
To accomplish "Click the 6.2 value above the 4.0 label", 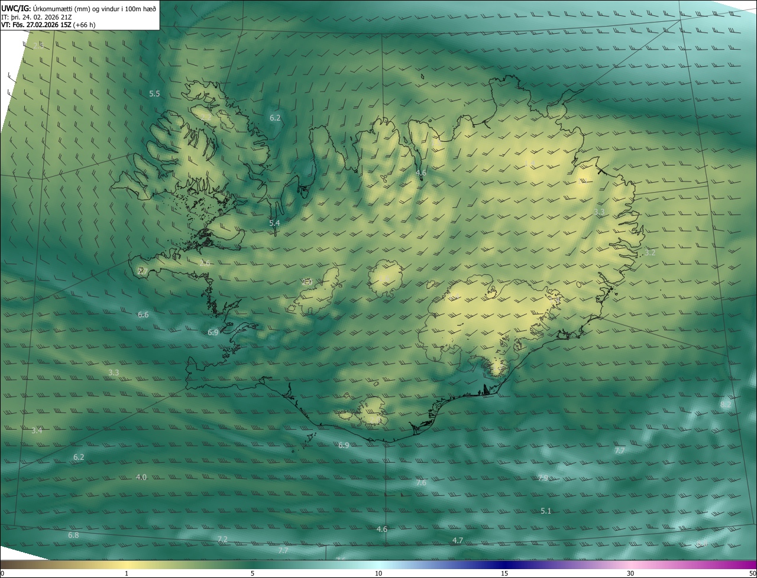I will [x=79, y=457].
